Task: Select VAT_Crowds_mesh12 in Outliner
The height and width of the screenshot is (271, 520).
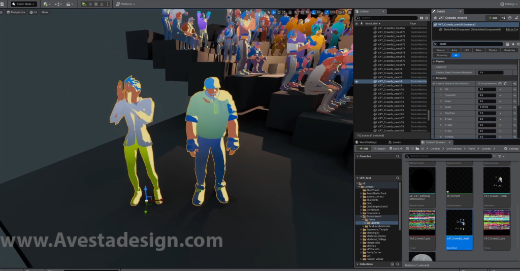Action: point(391,98)
